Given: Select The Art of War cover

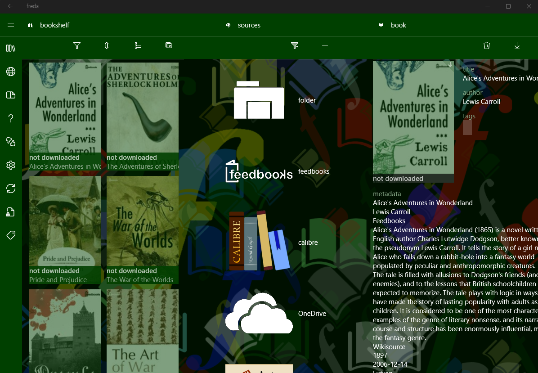Looking at the screenshot, I should [x=143, y=331].
